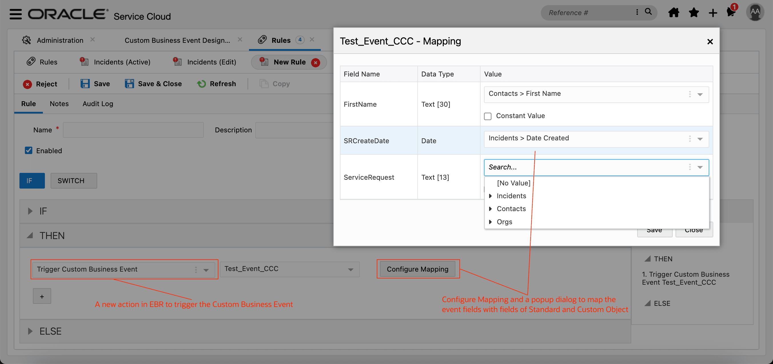The height and width of the screenshot is (364, 773).
Task: Choose the [No Value] option
Action: 513,183
